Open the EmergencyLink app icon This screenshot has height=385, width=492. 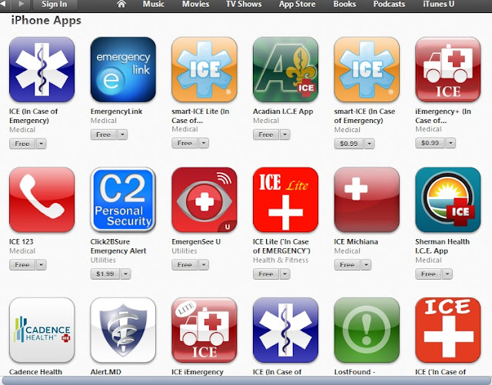123,70
